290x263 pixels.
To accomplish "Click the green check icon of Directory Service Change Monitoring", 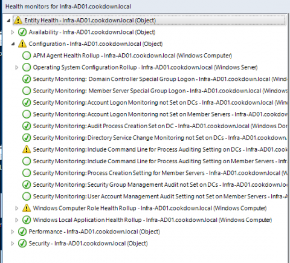I will (27, 138).
